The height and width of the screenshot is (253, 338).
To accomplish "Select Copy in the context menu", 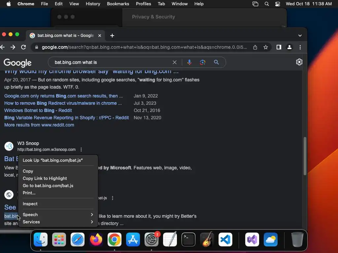I will pyautogui.click(x=58, y=171).
